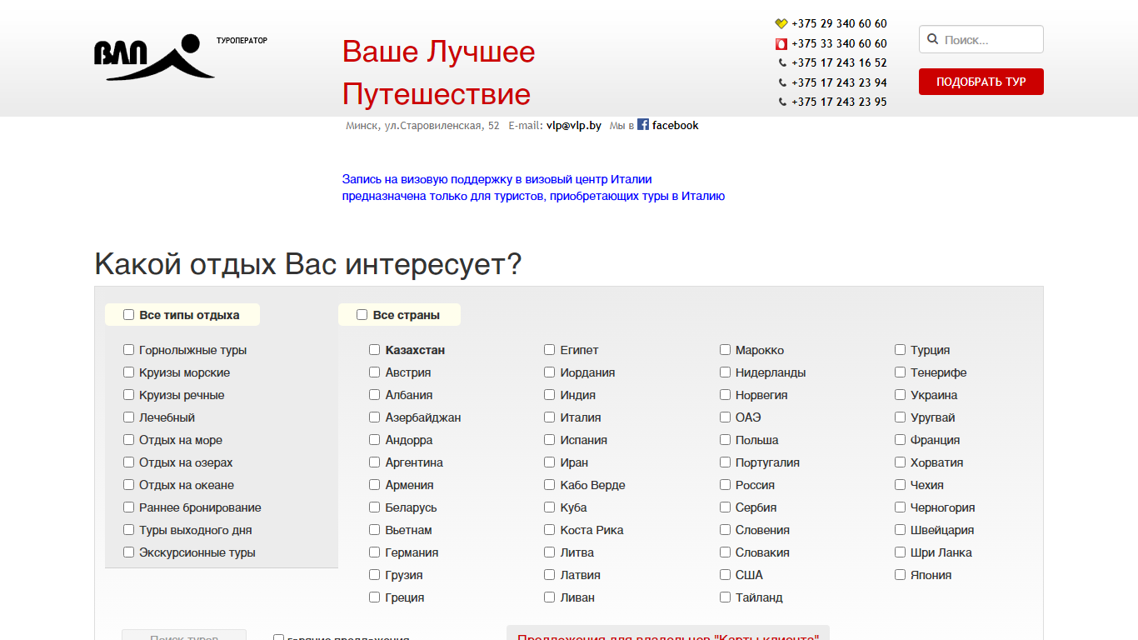1138x640 pixels.
Task: Select the Отдых на океане checkbox
Action: pyautogui.click(x=129, y=485)
